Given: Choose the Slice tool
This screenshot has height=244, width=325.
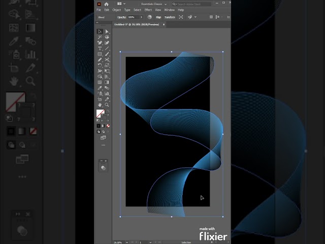Looking at the screenshot, I should (107, 99).
